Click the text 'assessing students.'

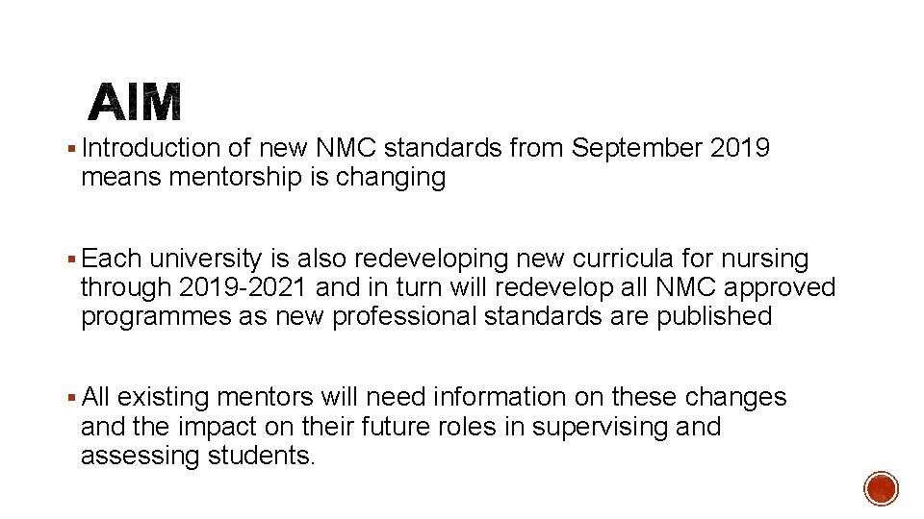198,456
